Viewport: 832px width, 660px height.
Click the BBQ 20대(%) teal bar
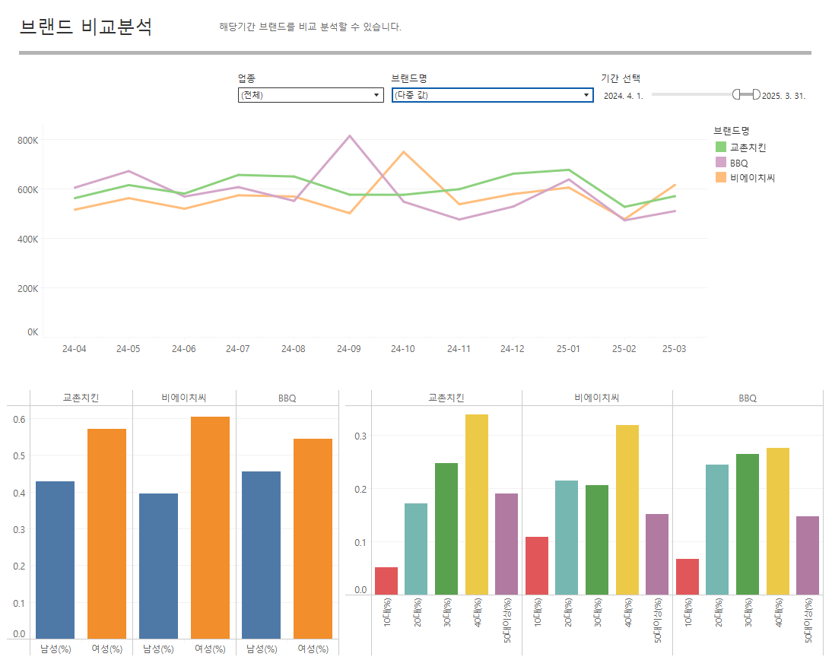coord(717,529)
